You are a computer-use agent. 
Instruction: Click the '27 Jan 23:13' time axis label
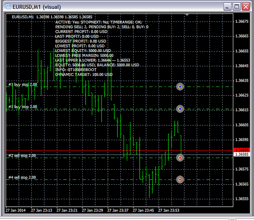[x=41, y=210]
